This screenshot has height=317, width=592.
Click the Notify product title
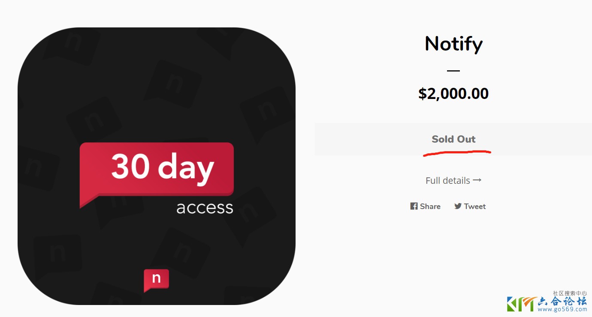coord(453,44)
